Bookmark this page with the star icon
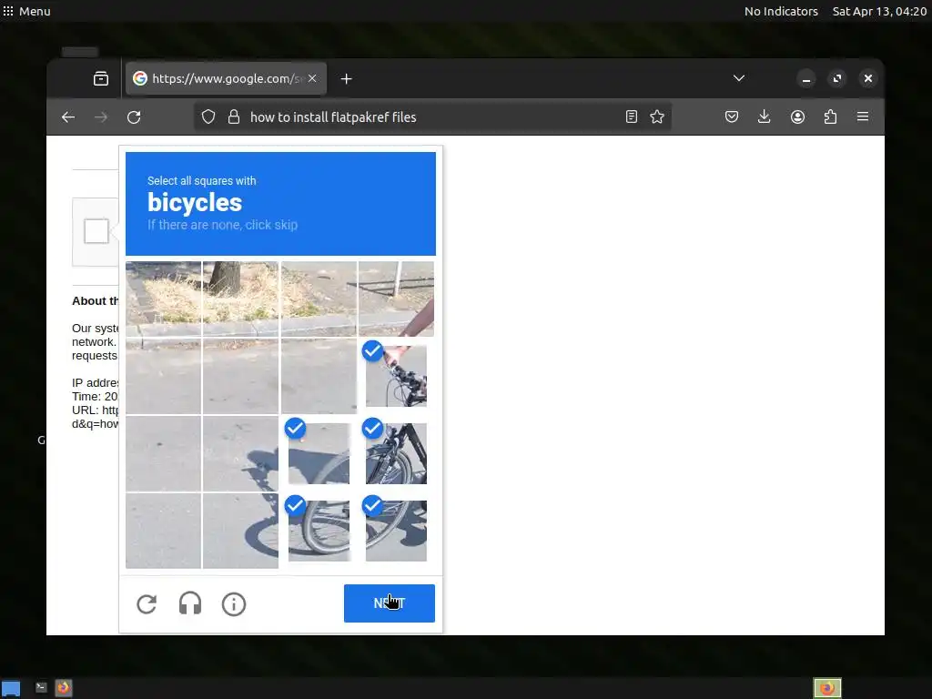932x699 pixels. point(657,116)
